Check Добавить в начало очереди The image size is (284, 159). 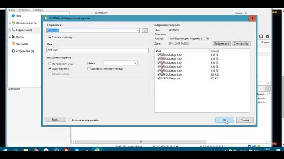89,69
